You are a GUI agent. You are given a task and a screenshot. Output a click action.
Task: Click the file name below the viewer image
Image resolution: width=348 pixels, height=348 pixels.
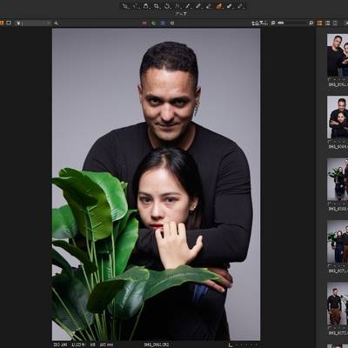click(157, 345)
